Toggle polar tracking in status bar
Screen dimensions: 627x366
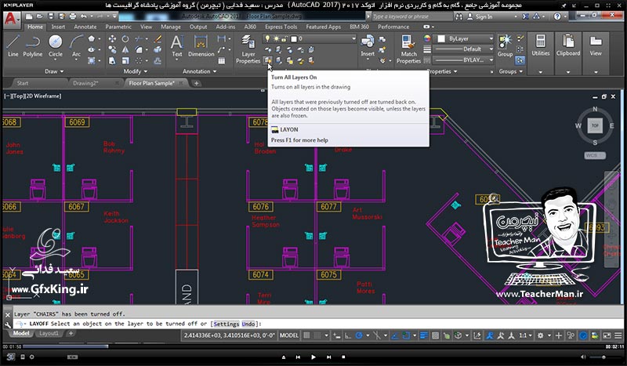click(359, 335)
